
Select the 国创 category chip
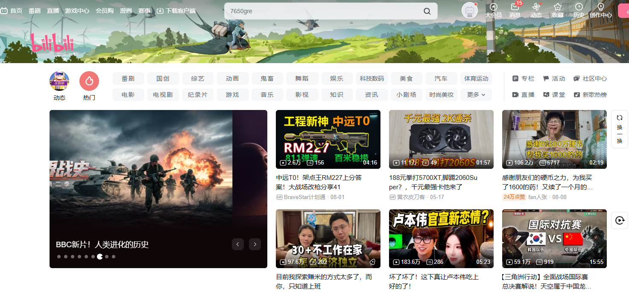click(163, 78)
